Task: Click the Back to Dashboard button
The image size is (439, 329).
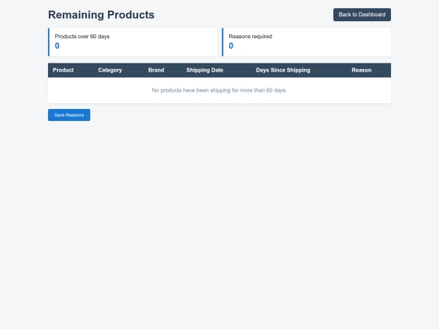Action: tap(362, 15)
